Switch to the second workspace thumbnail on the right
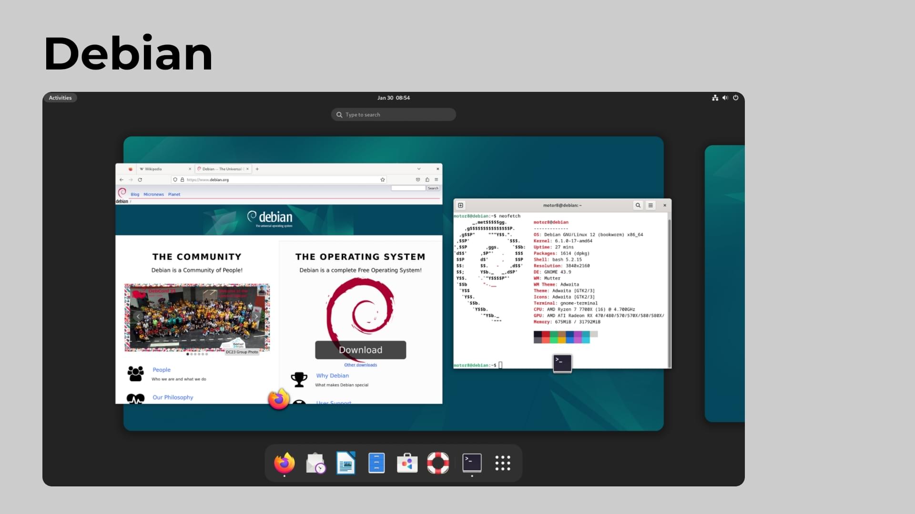Image resolution: width=915 pixels, height=514 pixels. (x=724, y=284)
